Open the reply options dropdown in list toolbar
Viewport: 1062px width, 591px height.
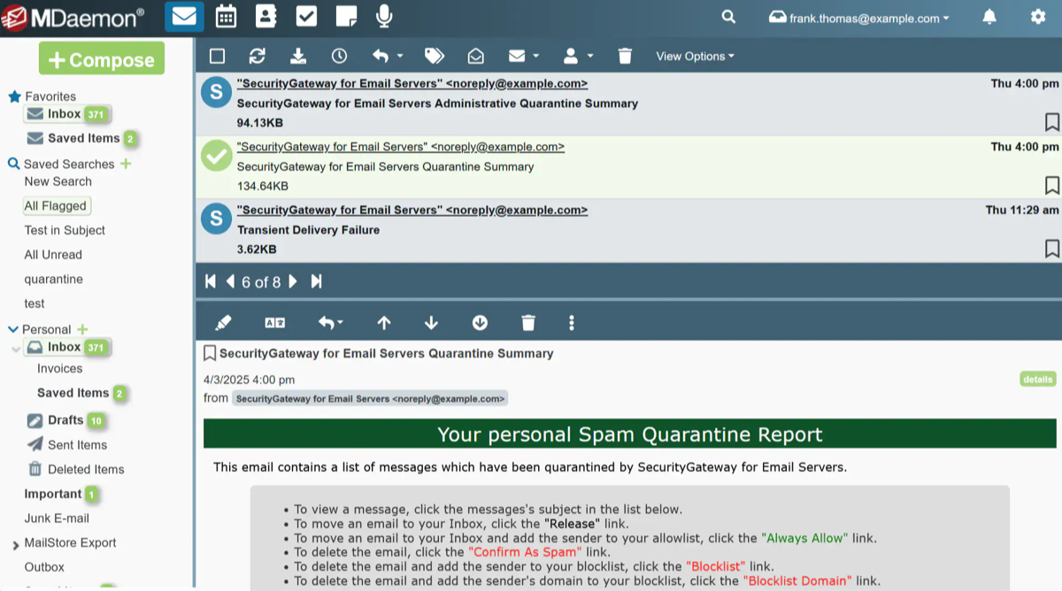(x=388, y=56)
